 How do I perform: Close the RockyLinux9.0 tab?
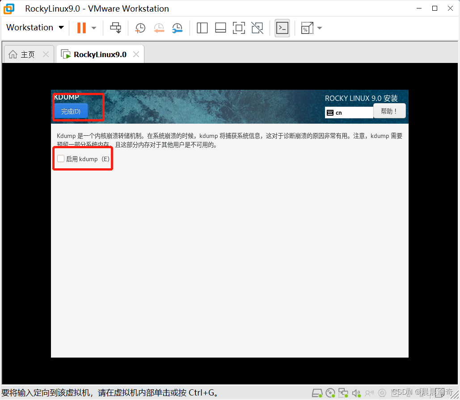[x=136, y=54]
